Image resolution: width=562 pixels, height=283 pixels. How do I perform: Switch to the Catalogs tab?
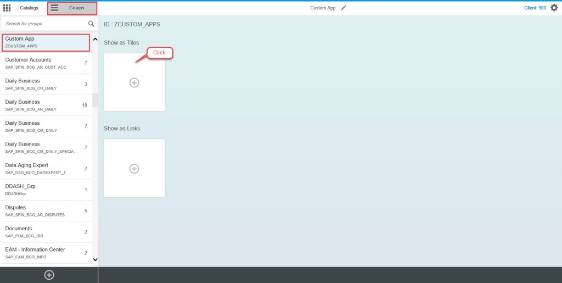click(29, 8)
